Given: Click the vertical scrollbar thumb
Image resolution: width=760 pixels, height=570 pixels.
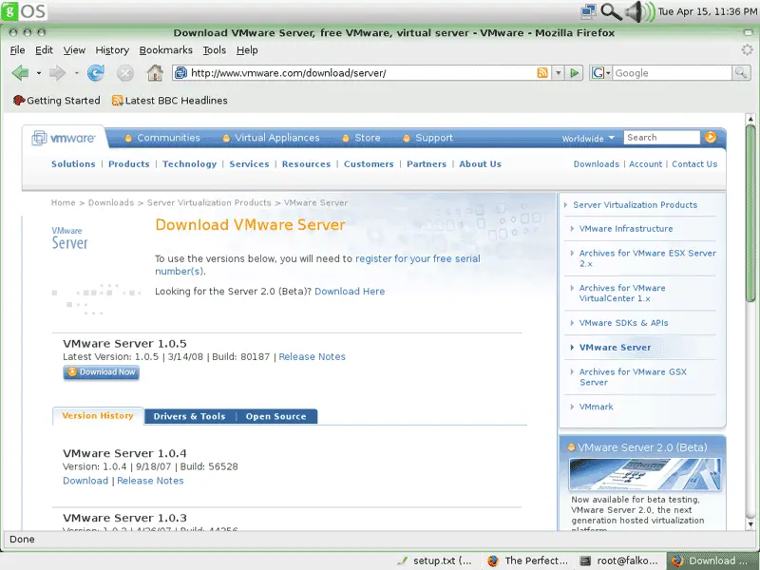Looking at the screenshot, I should coord(750,213).
